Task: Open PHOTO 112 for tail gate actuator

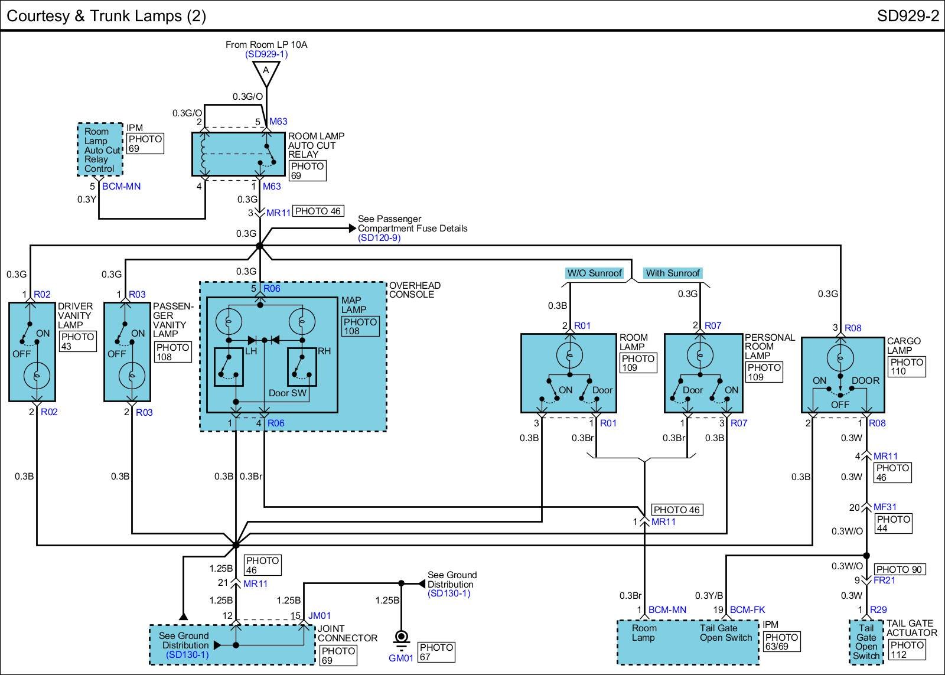Action: pyautogui.click(x=907, y=650)
